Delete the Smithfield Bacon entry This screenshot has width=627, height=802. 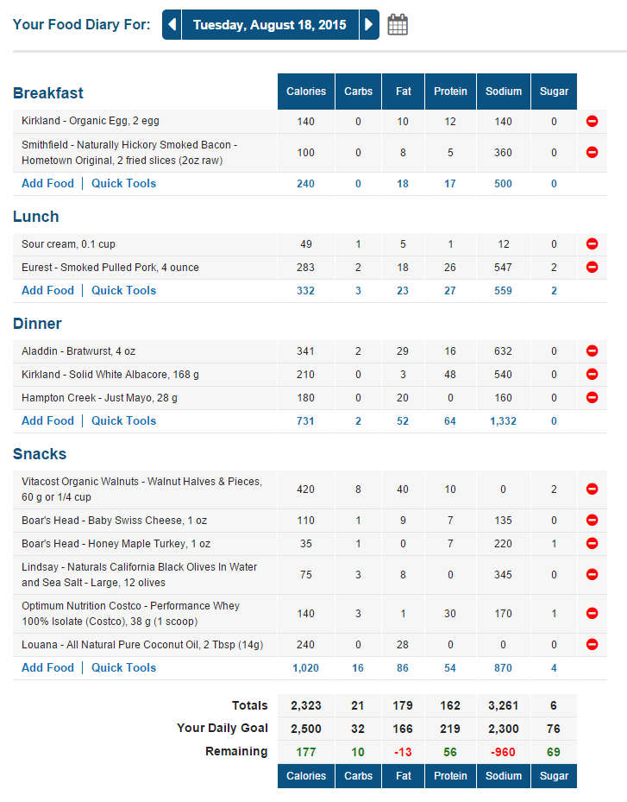click(x=593, y=152)
